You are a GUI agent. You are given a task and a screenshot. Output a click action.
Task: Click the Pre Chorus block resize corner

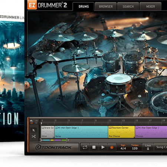[x=134, y=137]
